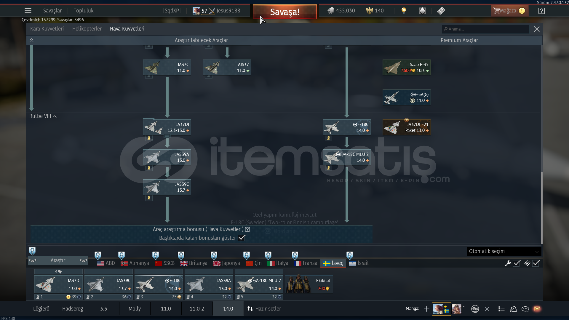Switch to Kara Kuvvetleri tab
Image resolution: width=569 pixels, height=320 pixels.
(47, 29)
